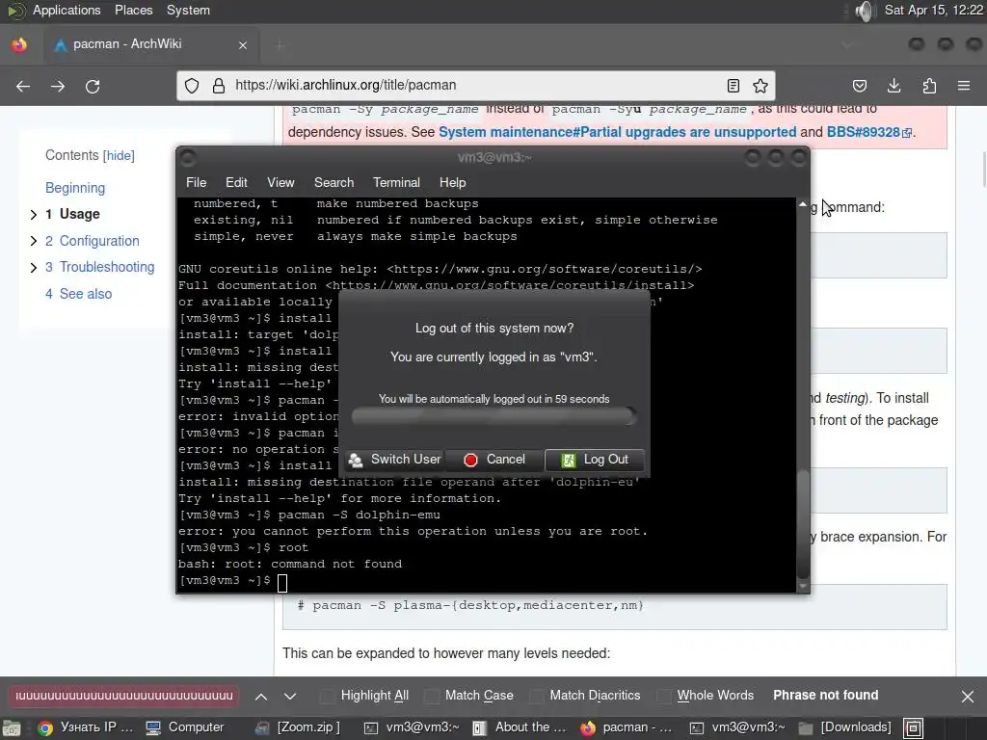This screenshot has height=740, width=987.
Task: Switch to pacman Firefox taskbar item
Action: click(627, 727)
